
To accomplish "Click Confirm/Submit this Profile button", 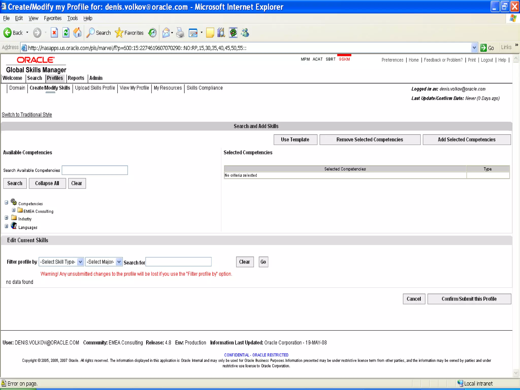I will coord(469,299).
